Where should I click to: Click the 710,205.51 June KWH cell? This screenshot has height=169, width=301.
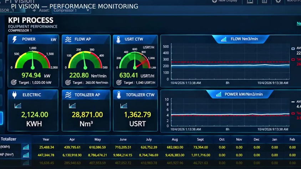click(123, 147)
